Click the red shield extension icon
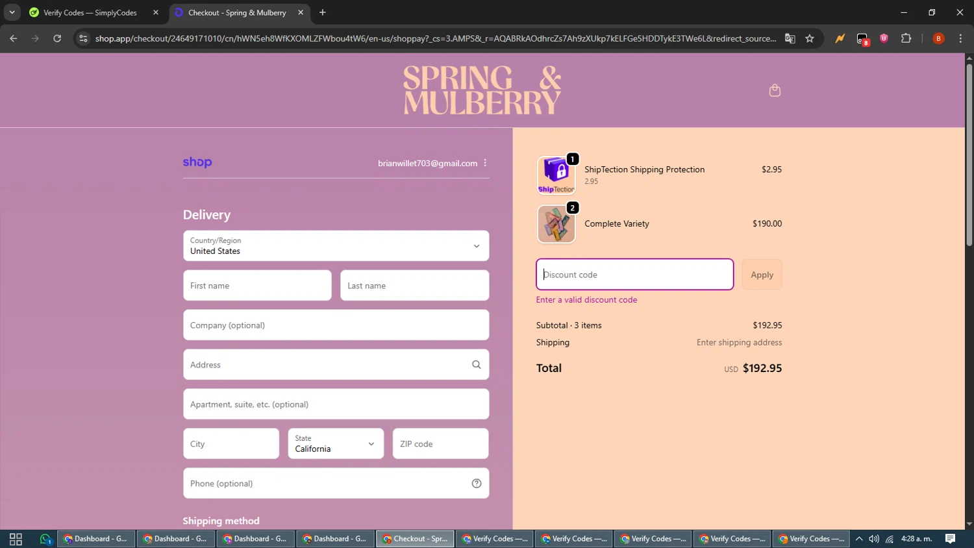 (884, 39)
